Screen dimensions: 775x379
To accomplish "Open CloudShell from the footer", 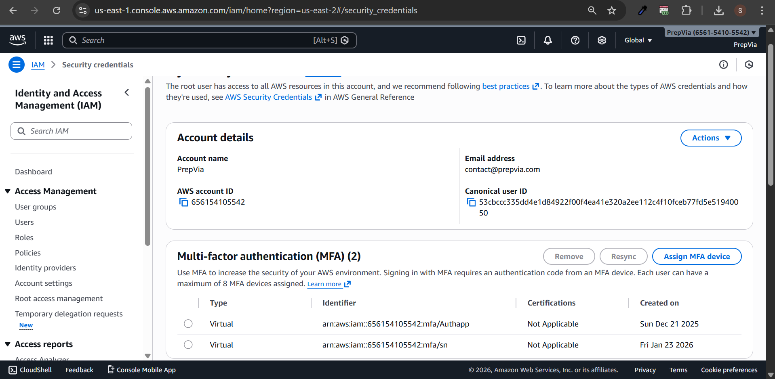I will point(30,370).
